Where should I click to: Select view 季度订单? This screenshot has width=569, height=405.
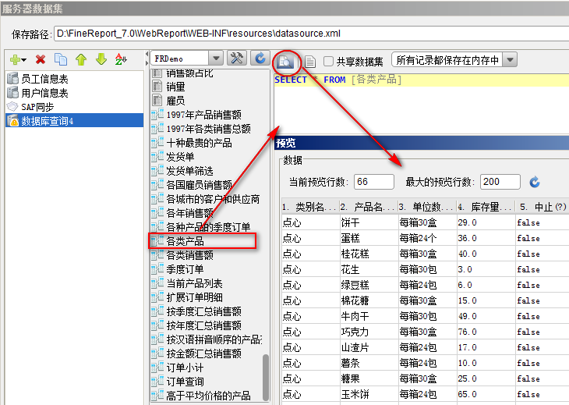click(207, 269)
